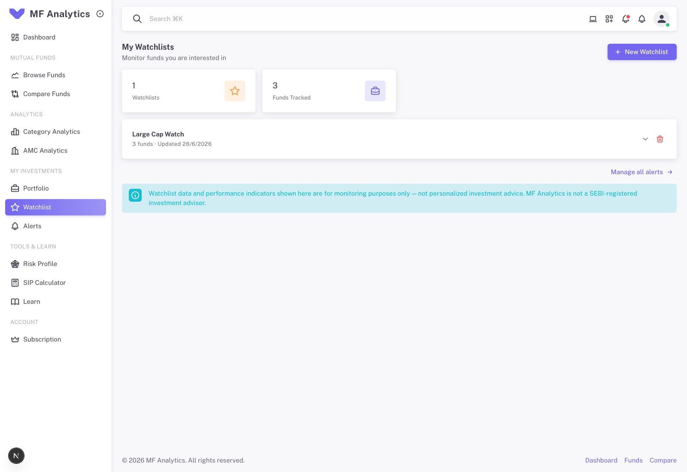Click the New Watchlist button

(642, 52)
